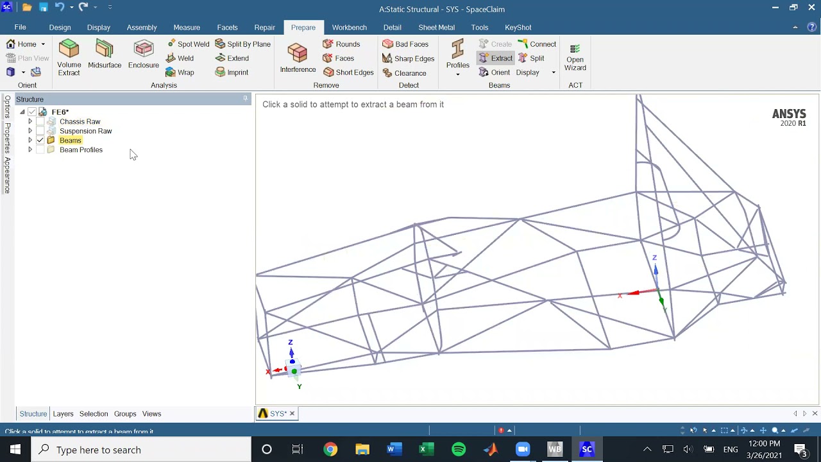Viewport: 821px width, 462px height.
Task: Select Beams item in structure tree
Action: pos(71,141)
